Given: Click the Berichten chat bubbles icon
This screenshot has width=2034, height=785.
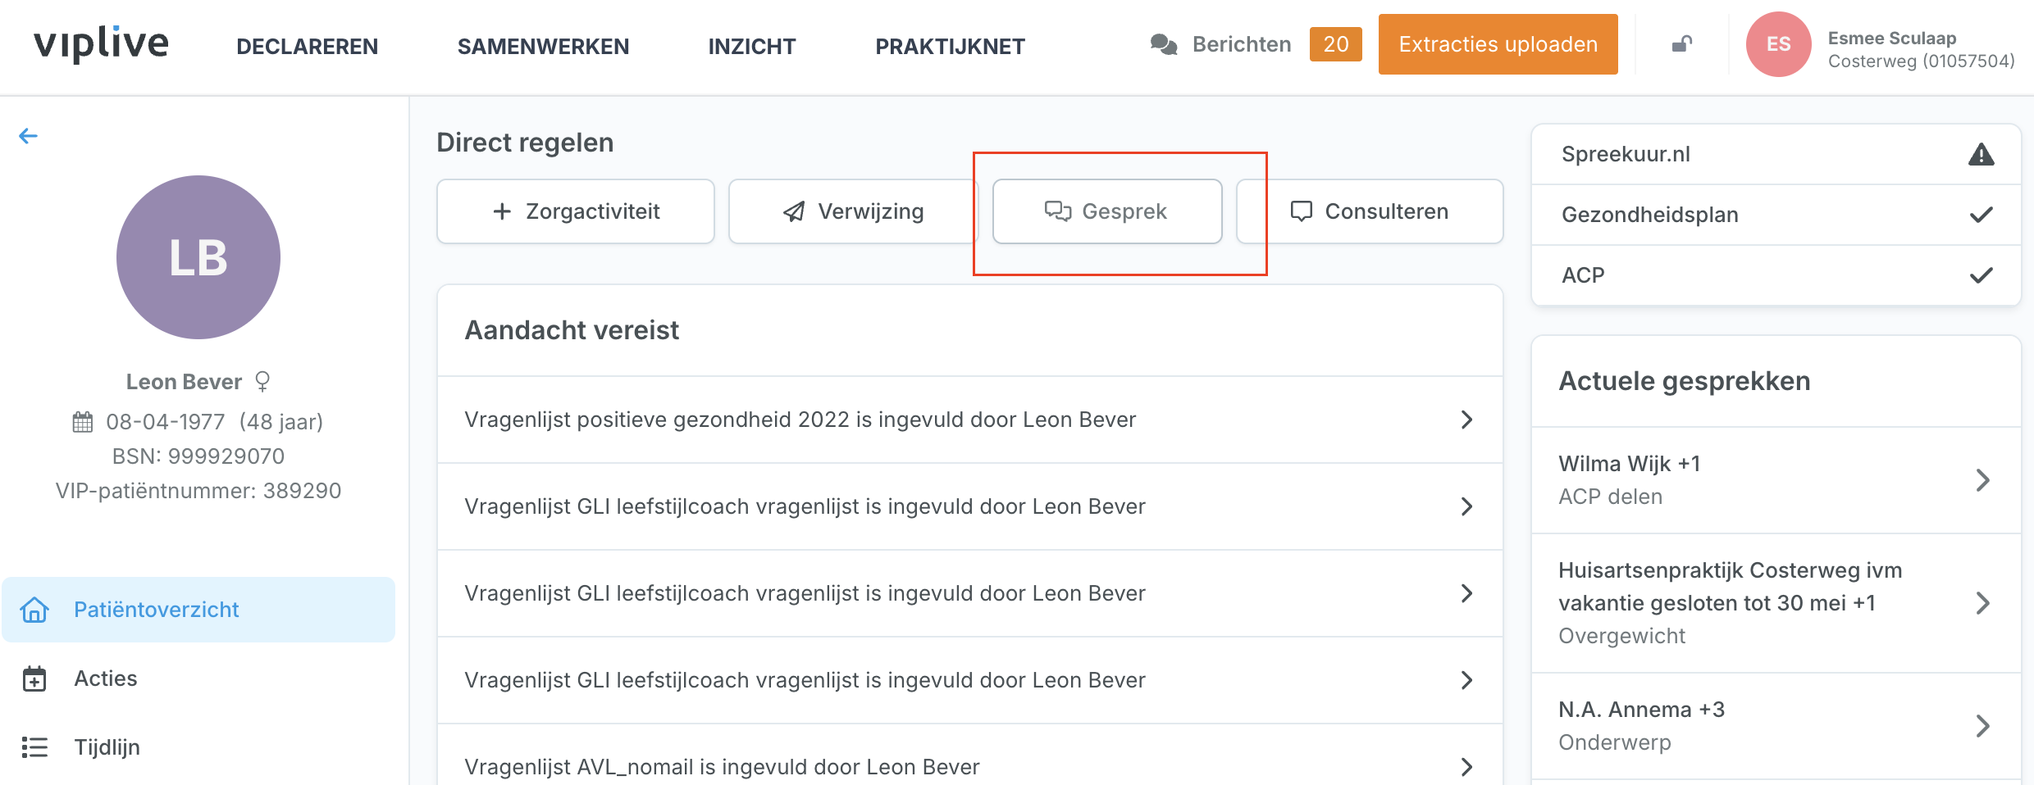Looking at the screenshot, I should coord(1163,44).
